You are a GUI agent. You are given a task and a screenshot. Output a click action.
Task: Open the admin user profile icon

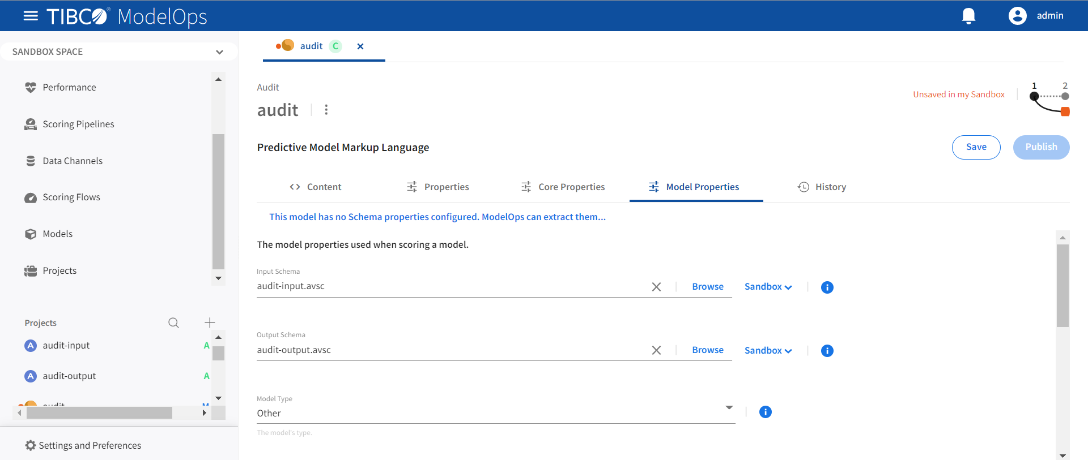[1017, 16]
